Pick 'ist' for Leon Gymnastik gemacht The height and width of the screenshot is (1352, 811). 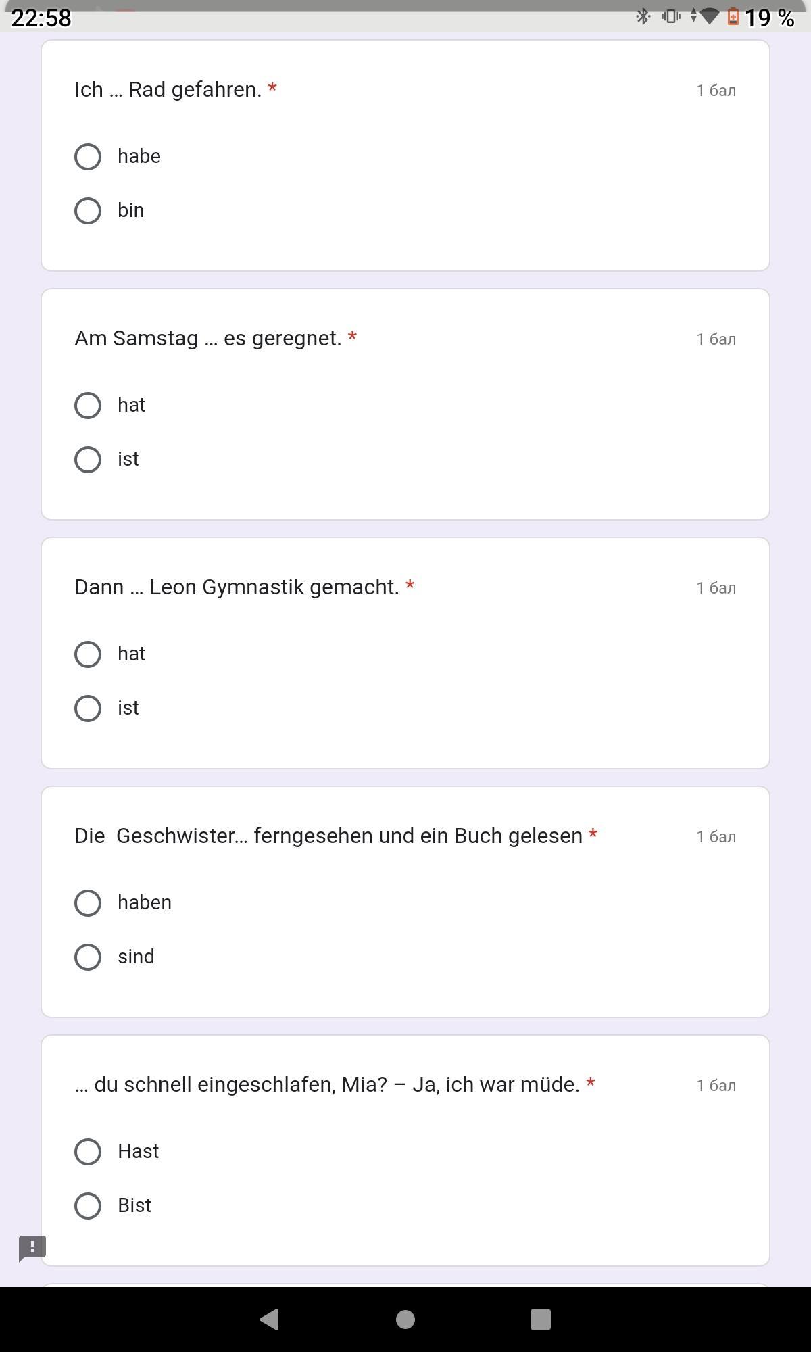(x=88, y=708)
